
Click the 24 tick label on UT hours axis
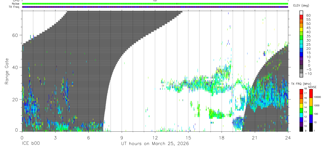[288, 137]
